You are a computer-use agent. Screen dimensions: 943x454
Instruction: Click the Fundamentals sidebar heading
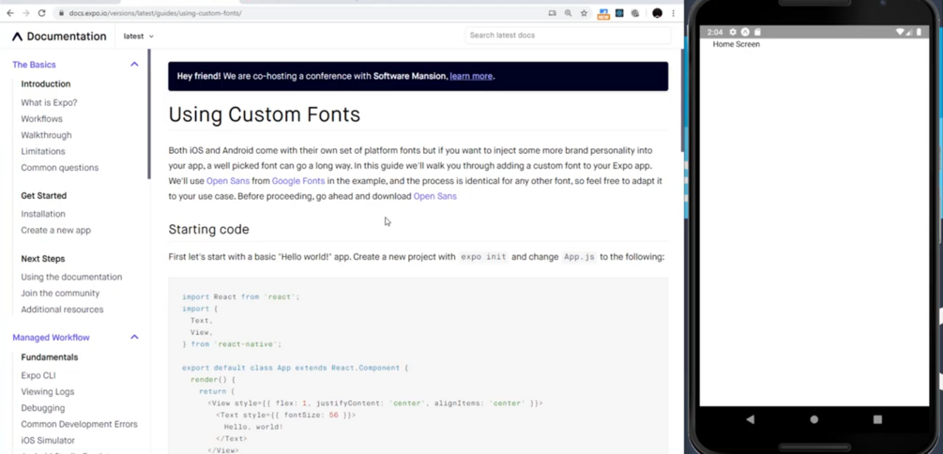pyautogui.click(x=50, y=357)
